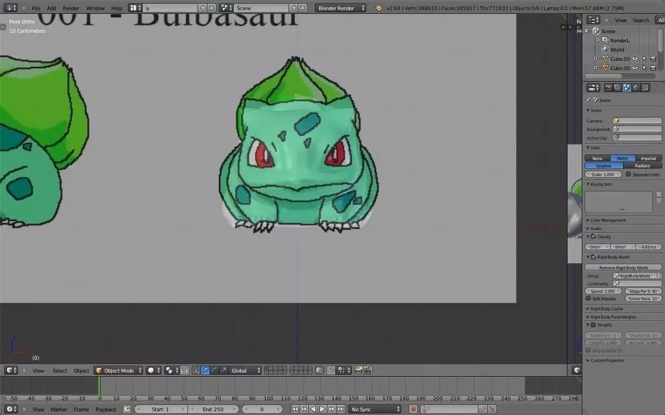The height and width of the screenshot is (415, 665).
Task: Enable Separate Units checkbox
Action: click(x=628, y=174)
